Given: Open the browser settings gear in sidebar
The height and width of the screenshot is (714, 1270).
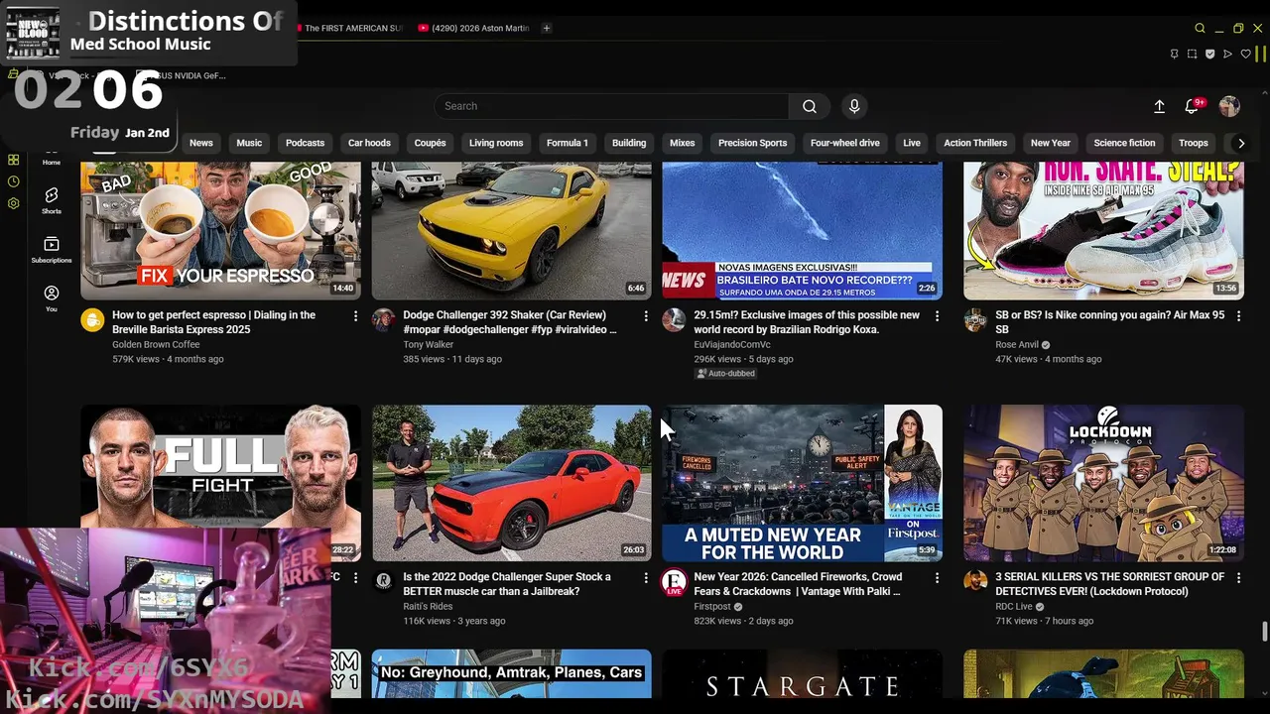Looking at the screenshot, I should tap(13, 203).
